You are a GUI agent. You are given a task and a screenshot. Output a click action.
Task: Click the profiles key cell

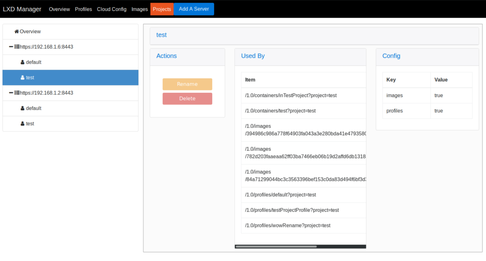[406, 111]
